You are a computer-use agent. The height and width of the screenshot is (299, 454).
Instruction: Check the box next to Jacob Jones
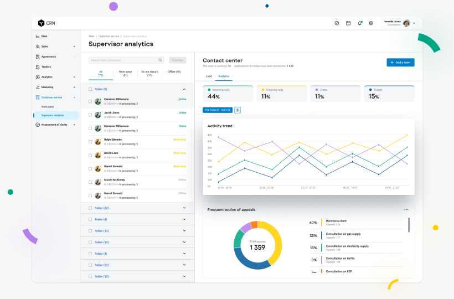(90, 115)
